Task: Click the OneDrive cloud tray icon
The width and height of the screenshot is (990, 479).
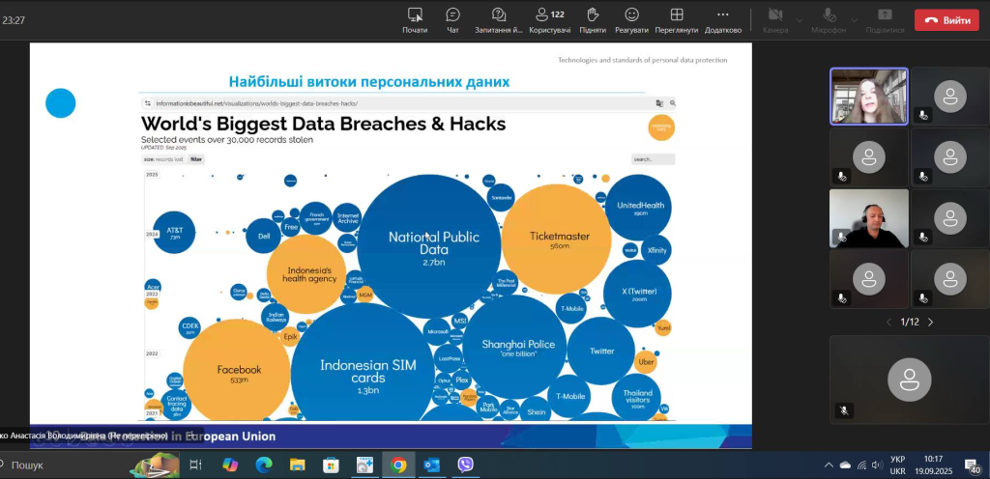Action: pyautogui.click(x=845, y=465)
